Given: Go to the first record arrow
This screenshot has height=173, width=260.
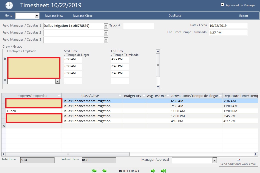Looking at the screenshot, I should pos(94,171).
